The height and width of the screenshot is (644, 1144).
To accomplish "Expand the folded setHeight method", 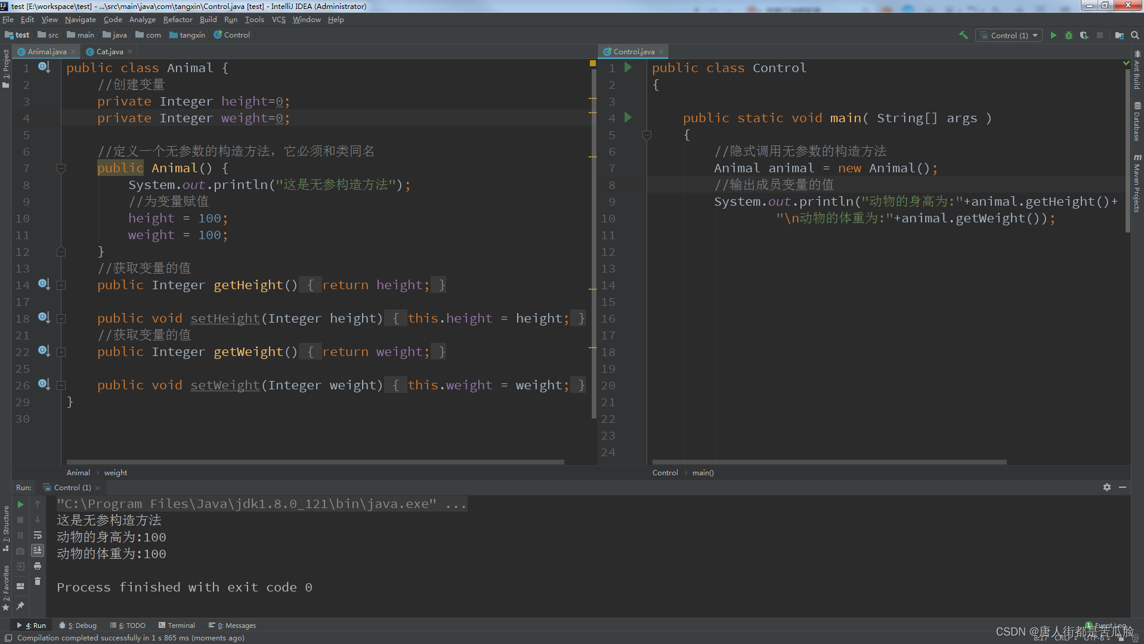I will tap(61, 318).
